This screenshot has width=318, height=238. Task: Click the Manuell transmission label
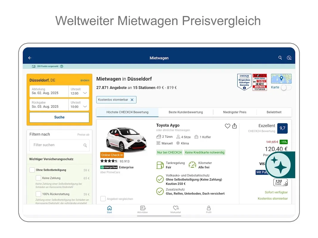coord(167,143)
